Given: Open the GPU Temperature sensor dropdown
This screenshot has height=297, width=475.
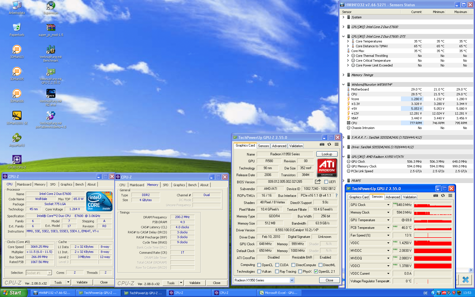Looking at the screenshot, I should pyautogui.click(x=388, y=220).
